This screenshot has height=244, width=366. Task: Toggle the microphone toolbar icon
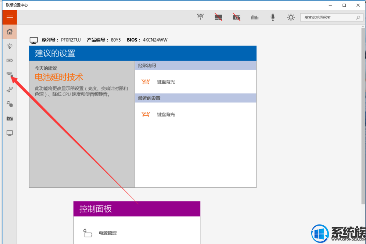tap(273, 17)
